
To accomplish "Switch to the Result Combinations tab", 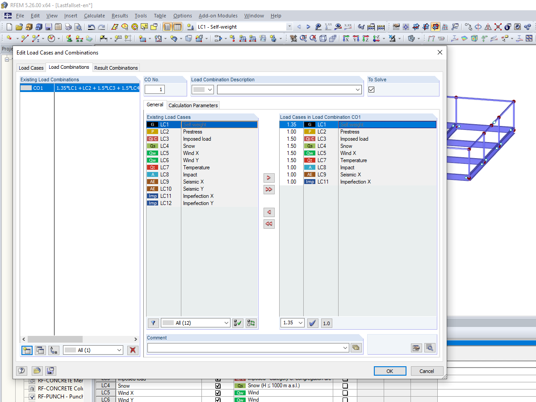I will [116, 67].
